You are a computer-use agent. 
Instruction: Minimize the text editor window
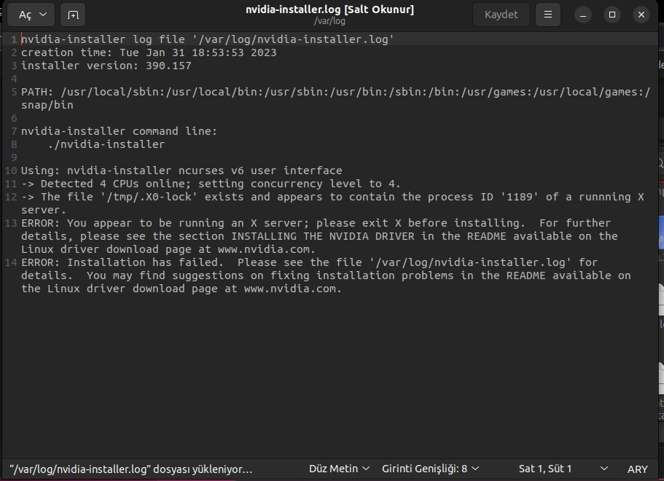583,15
